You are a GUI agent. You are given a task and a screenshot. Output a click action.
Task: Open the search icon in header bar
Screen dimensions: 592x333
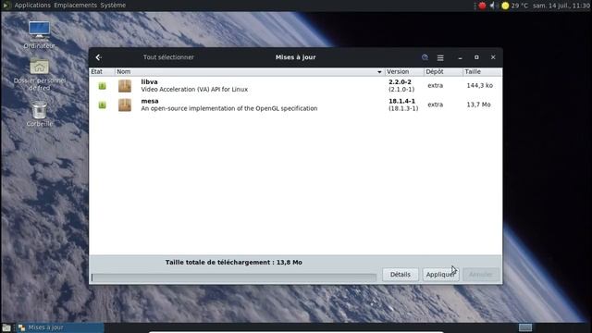click(425, 57)
